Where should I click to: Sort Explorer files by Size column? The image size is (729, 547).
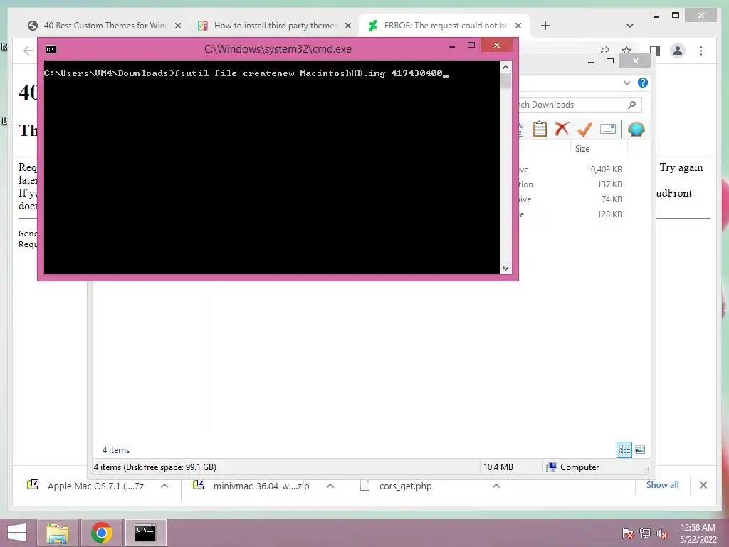tap(582, 149)
